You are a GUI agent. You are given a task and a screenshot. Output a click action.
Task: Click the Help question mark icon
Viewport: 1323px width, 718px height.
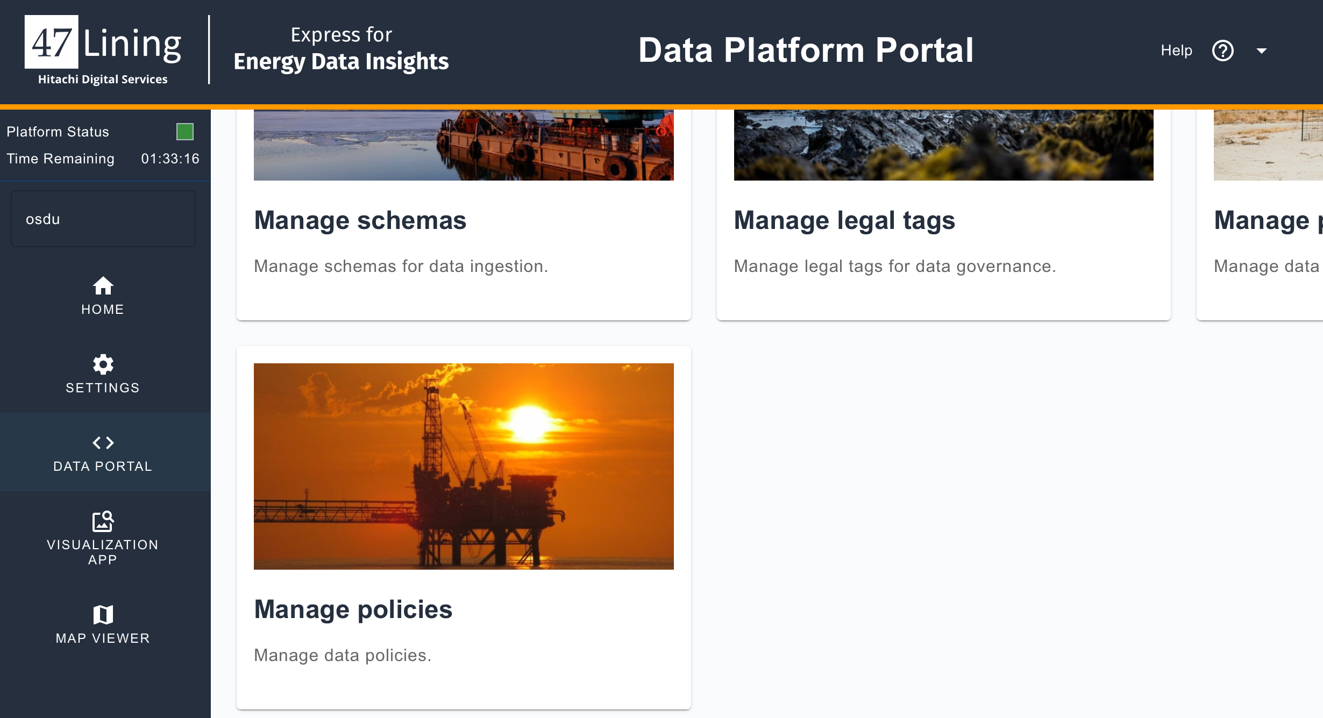(1222, 51)
